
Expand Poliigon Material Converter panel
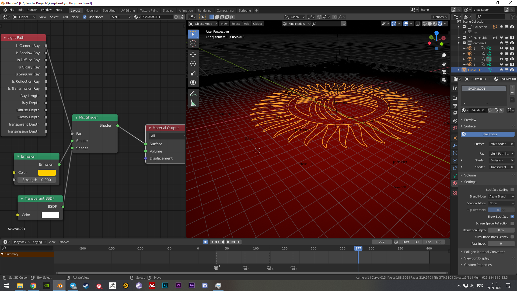484,252
